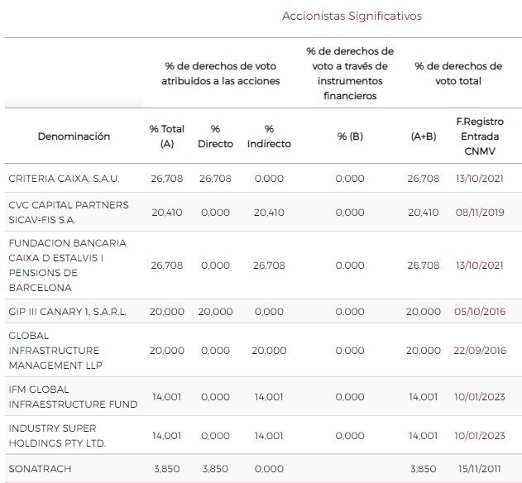Click the % Directo column header
This screenshot has height=483, width=522.
tap(215, 136)
